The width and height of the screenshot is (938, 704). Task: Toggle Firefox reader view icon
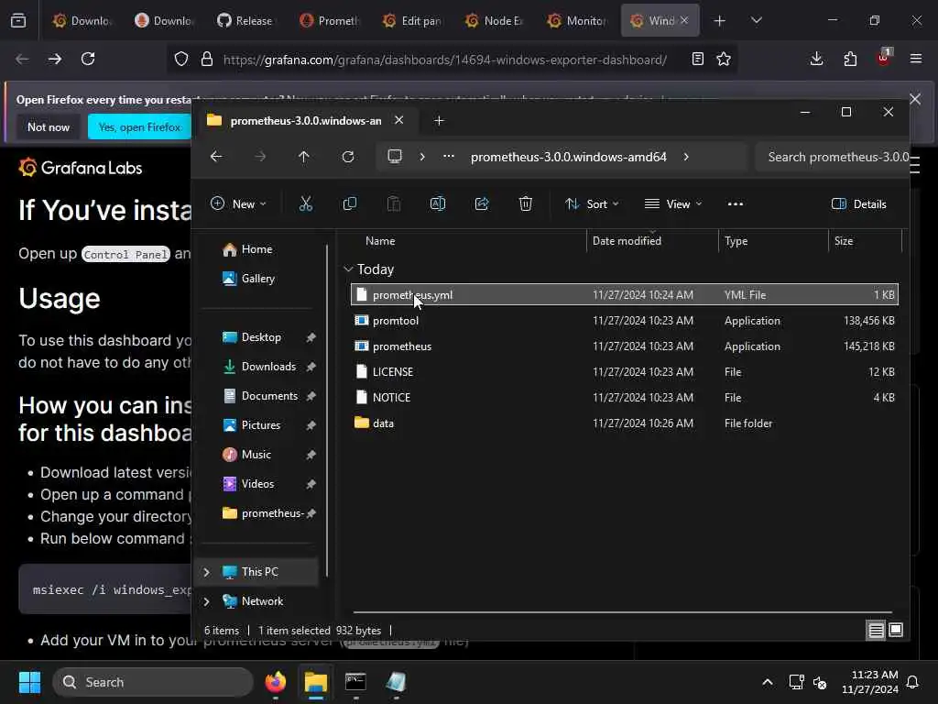click(x=697, y=59)
